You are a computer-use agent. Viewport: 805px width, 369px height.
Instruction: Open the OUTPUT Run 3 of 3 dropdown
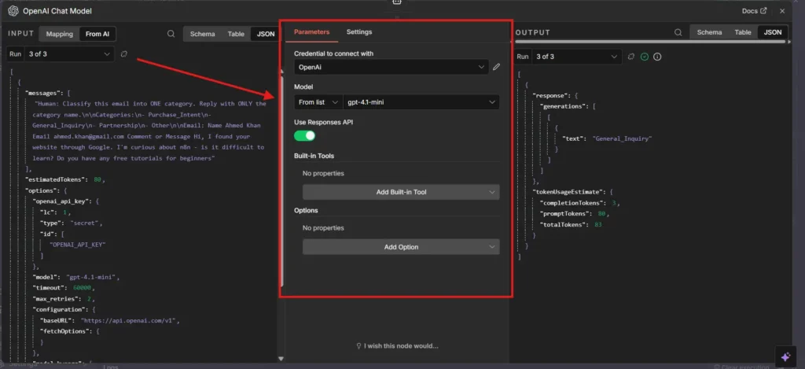(576, 57)
